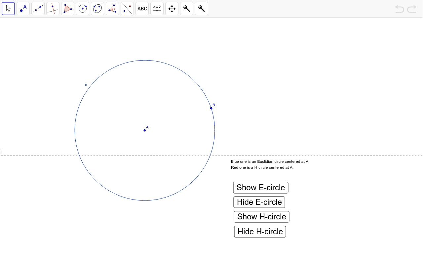Screen dimensions: 423x272
Task: Select the Ellipse conic tool
Action: point(97,9)
